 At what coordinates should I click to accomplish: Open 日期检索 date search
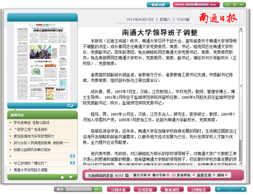click(x=199, y=190)
